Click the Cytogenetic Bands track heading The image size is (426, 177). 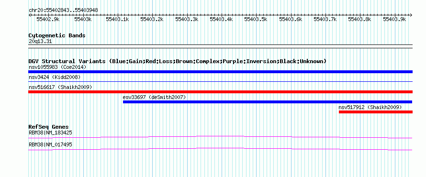[57, 35]
